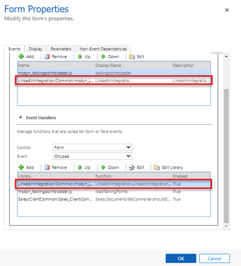The width and height of the screenshot is (241, 266).
Task: Click the Name column header in libraries list
Action: [x=24, y=66]
